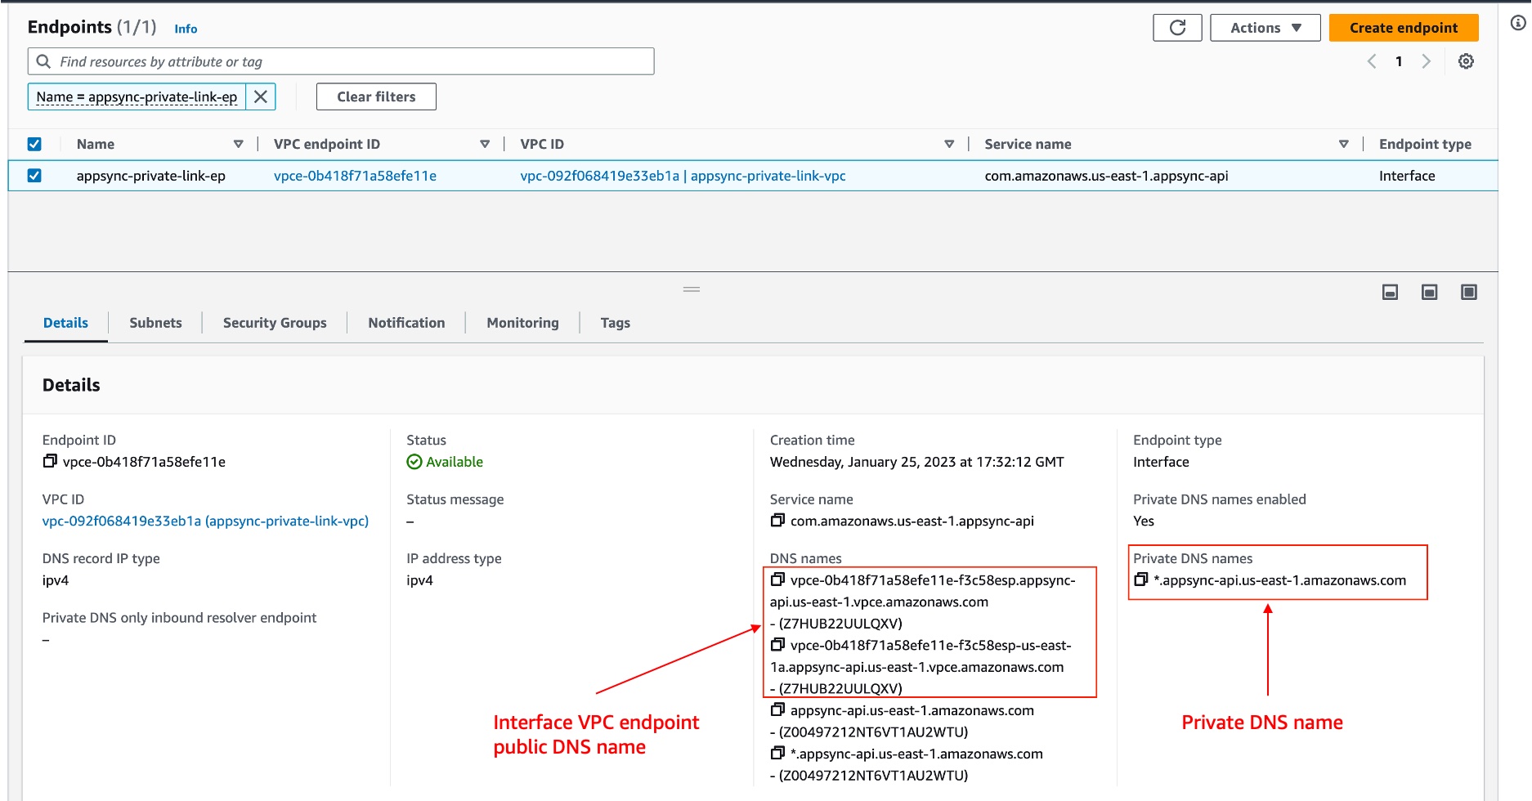Expand details panel to full view
The height and width of the screenshot is (801, 1532).
pyautogui.click(x=1469, y=292)
